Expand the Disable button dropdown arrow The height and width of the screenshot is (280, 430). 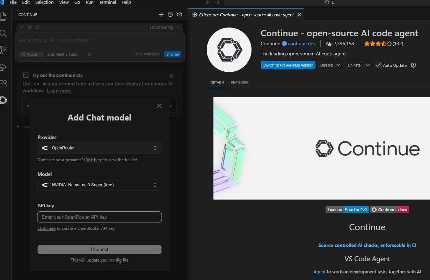(338, 65)
